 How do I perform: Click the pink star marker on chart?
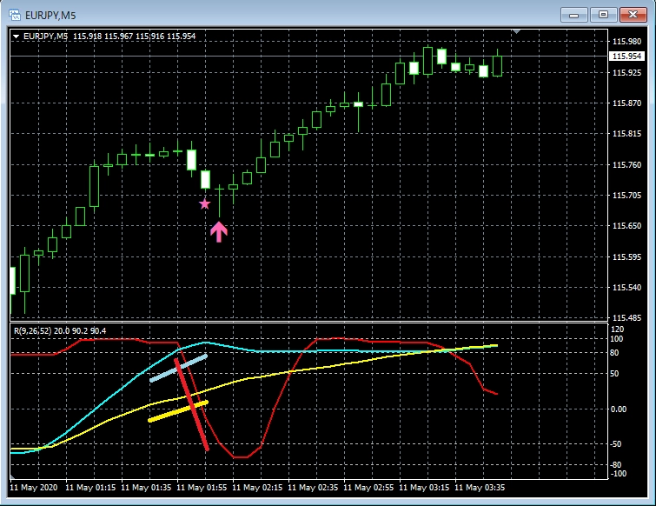tap(205, 203)
